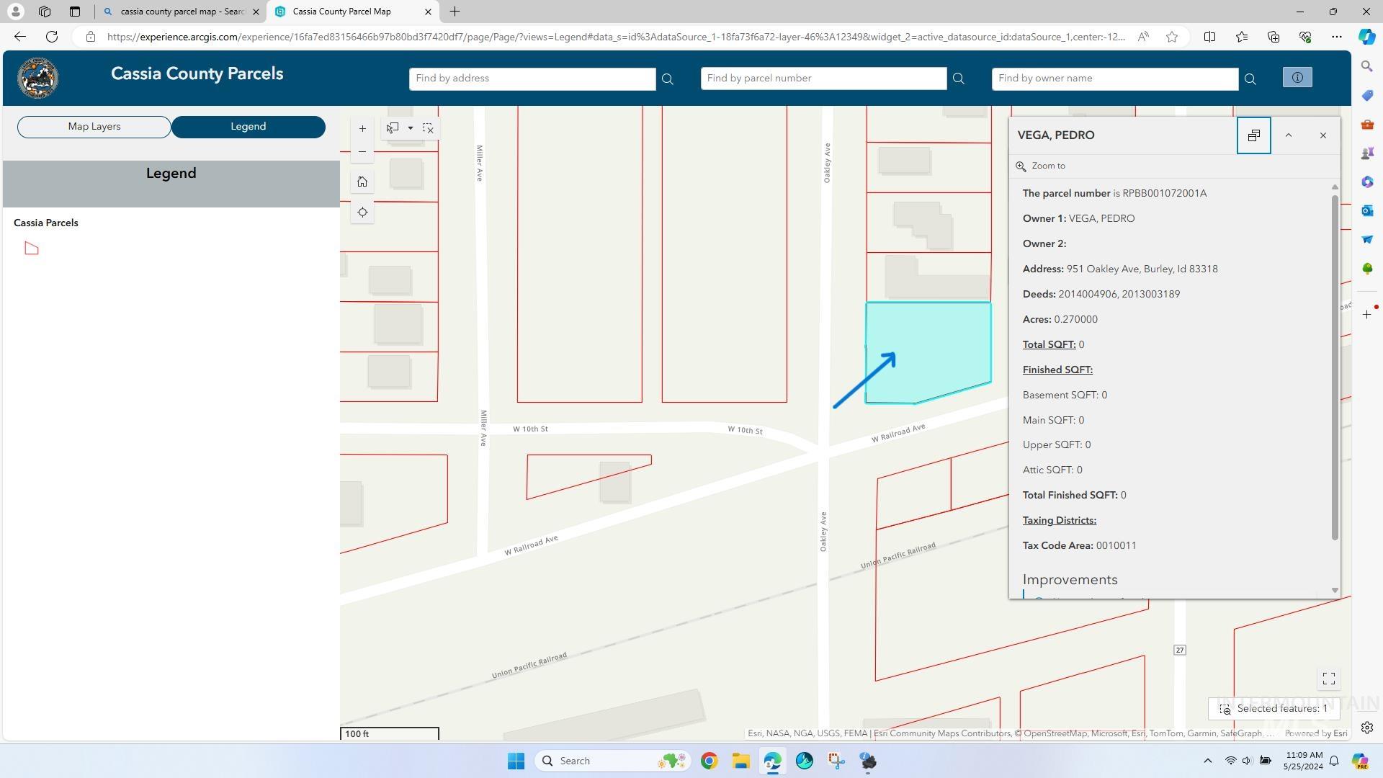The width and height of the screenshot is (1383, 778).
Task: Open the info (i) icon in the header
Action: click(1297, 77)
